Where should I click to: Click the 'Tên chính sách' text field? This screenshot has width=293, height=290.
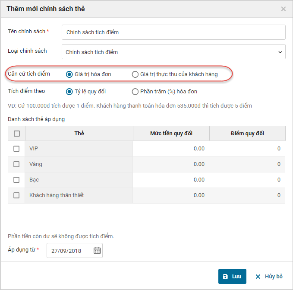click(x=173, y=32)
